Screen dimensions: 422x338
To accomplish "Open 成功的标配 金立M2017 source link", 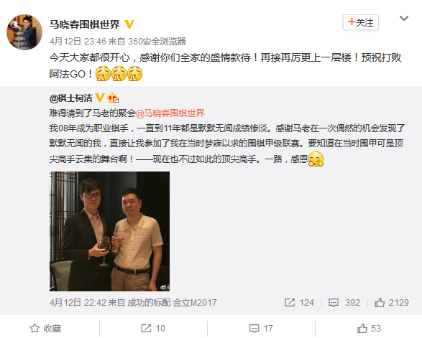I will 172,303.
